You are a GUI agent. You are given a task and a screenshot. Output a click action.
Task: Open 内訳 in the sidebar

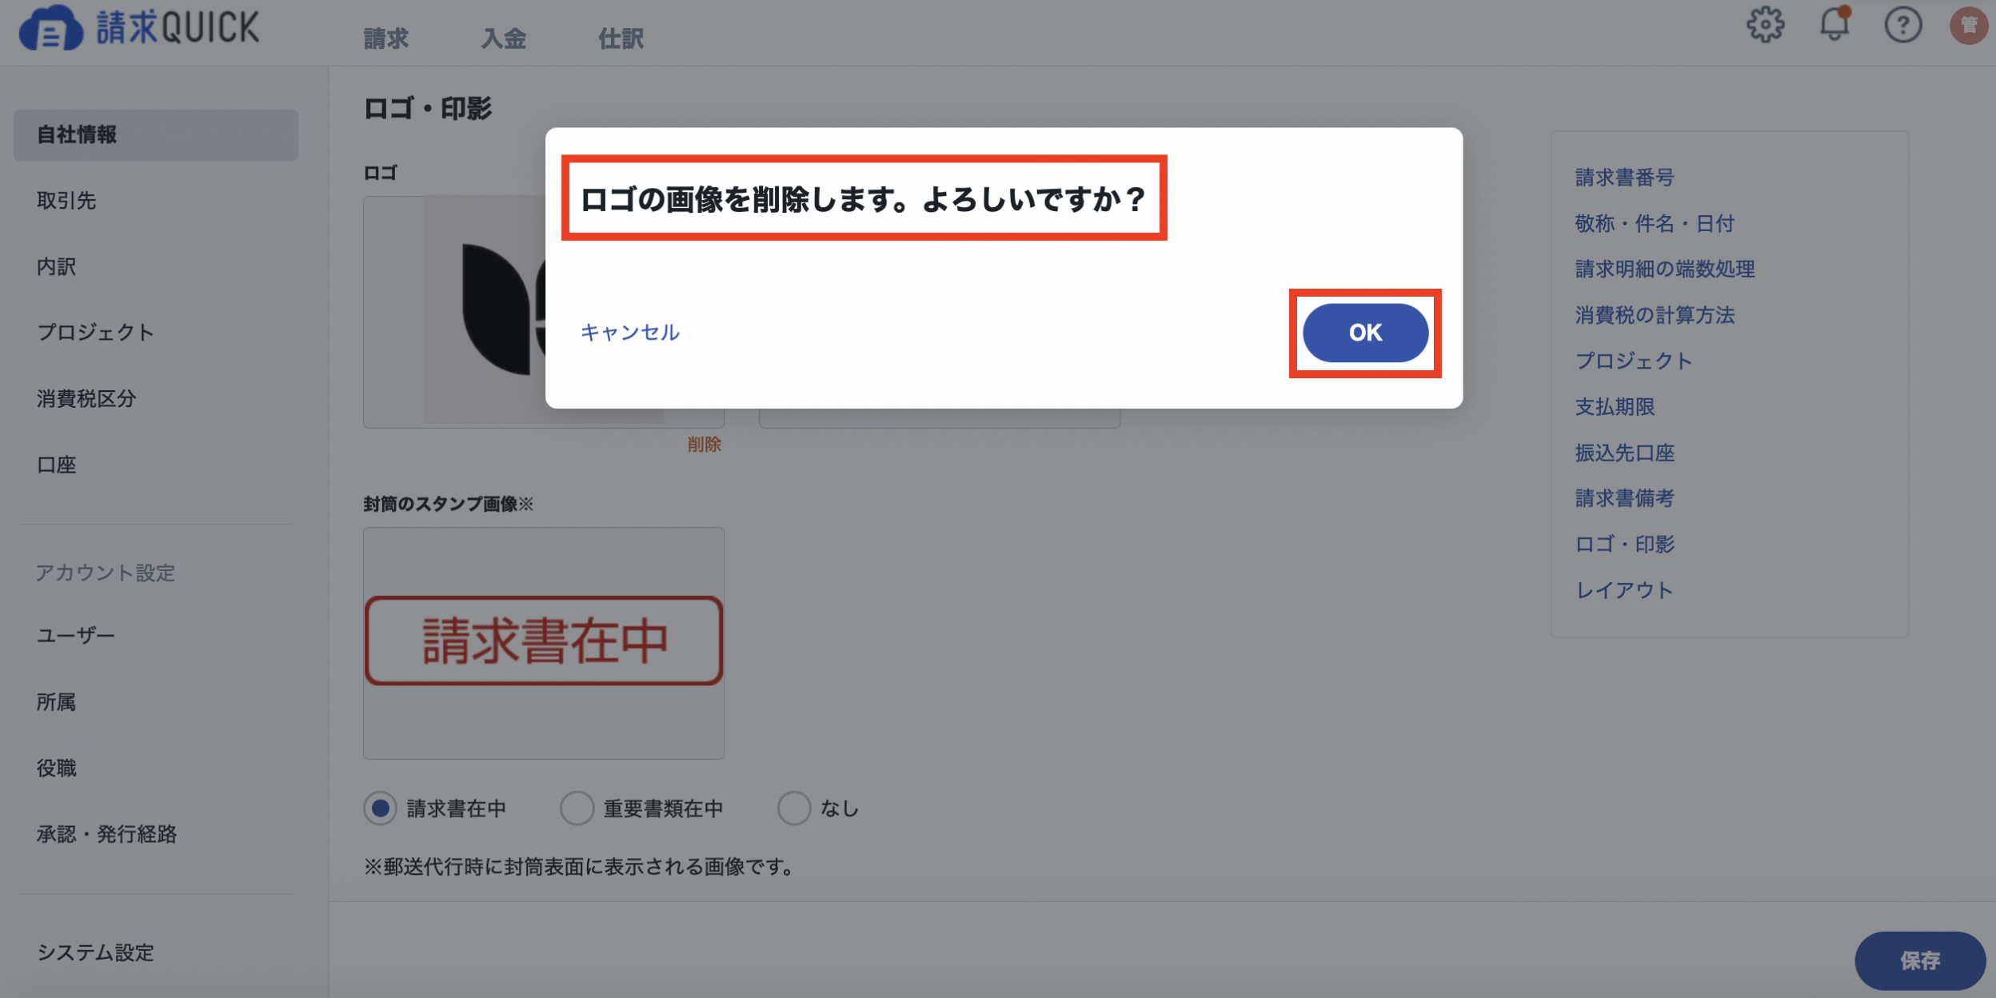(57, 267)
